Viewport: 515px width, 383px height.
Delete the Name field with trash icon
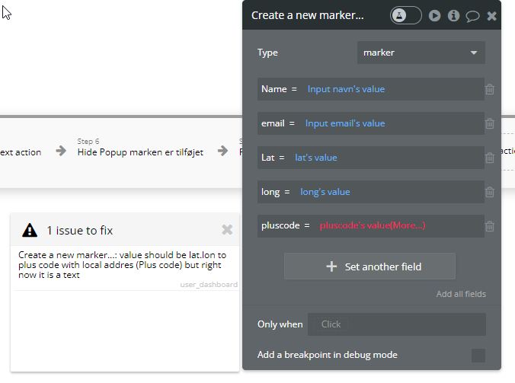[x=490, y=90]
